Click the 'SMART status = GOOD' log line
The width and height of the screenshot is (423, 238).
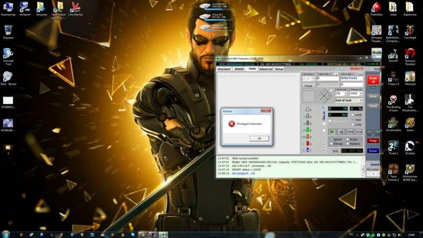[x=246, y=170]
